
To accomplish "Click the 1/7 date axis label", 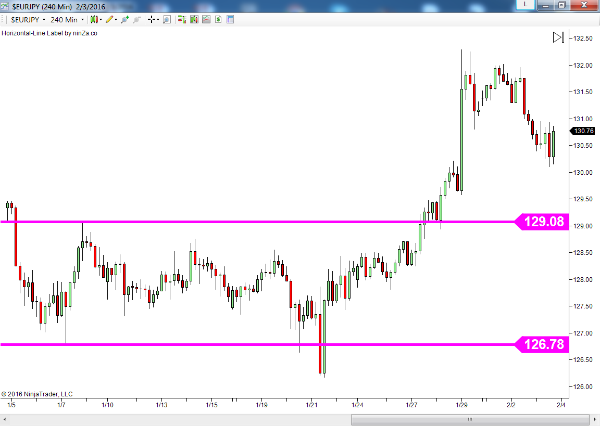I will (61, 405).
